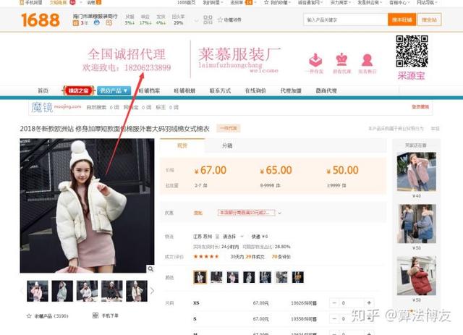Click the star favorite-product icon
Viewport: 463px width, 335px height.
tap(29, 315)
